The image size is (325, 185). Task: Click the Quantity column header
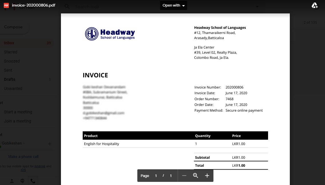pos(203,136)
